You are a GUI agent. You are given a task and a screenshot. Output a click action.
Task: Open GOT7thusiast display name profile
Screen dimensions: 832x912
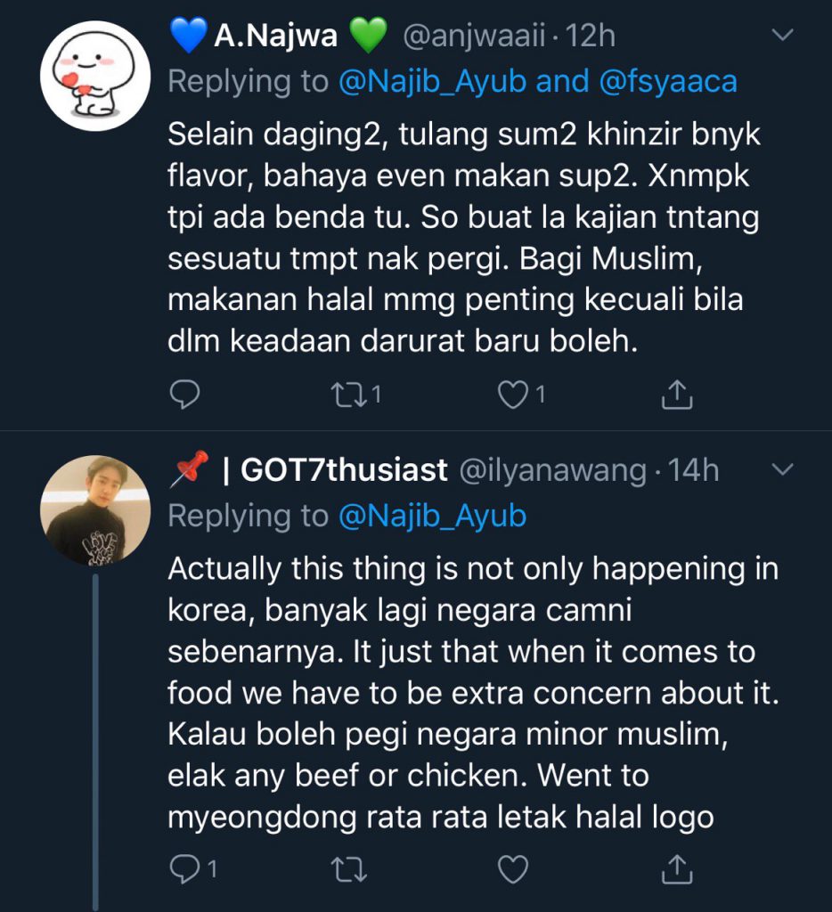344,470
